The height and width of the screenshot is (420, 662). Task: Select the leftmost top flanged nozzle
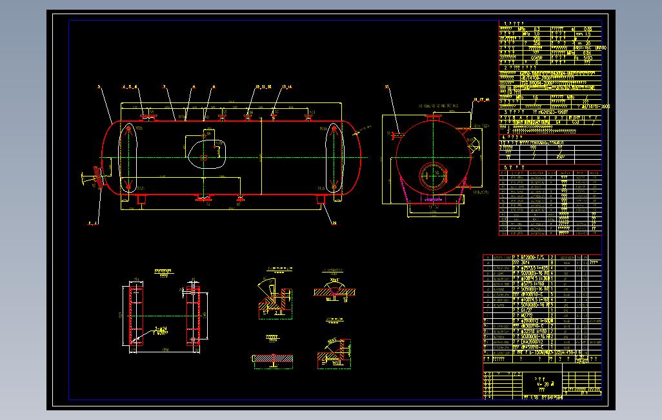148,118
